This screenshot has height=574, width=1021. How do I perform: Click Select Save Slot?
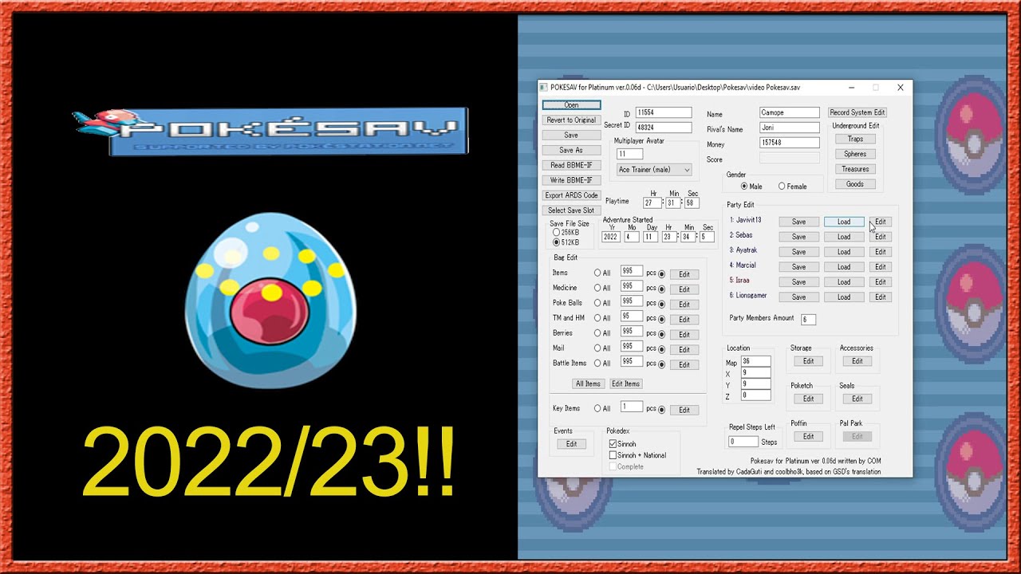[x=571, y=210]
